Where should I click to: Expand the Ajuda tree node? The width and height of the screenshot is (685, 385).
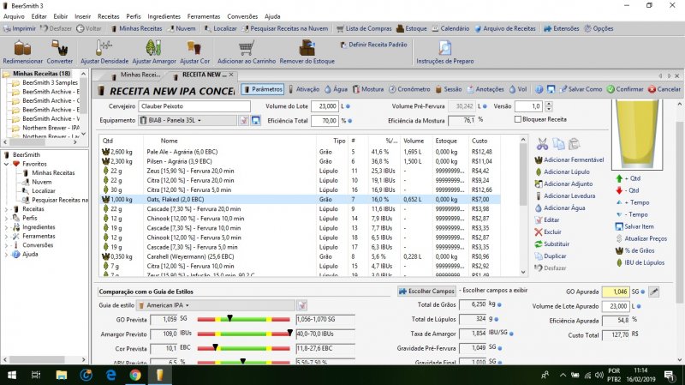(7, 254)
